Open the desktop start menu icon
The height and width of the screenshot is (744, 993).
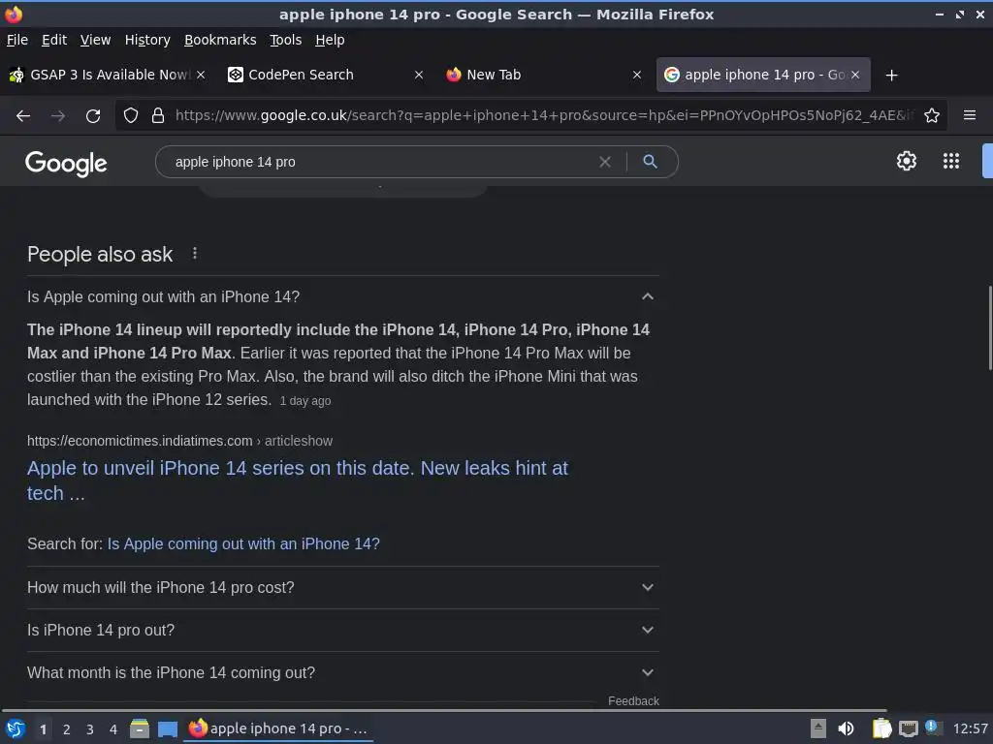point(16,728)
